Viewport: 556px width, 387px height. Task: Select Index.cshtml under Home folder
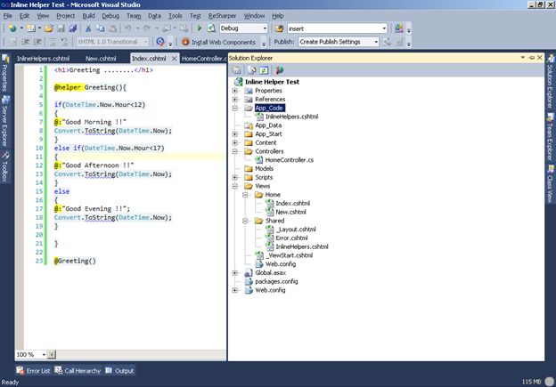293,203
